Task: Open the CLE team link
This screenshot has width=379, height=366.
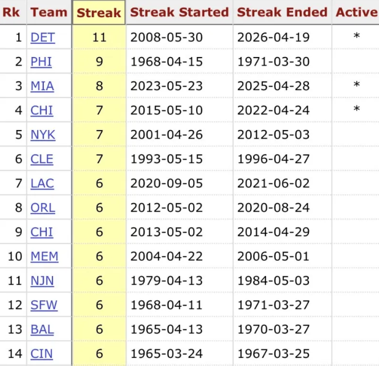Action: point(42,159)
